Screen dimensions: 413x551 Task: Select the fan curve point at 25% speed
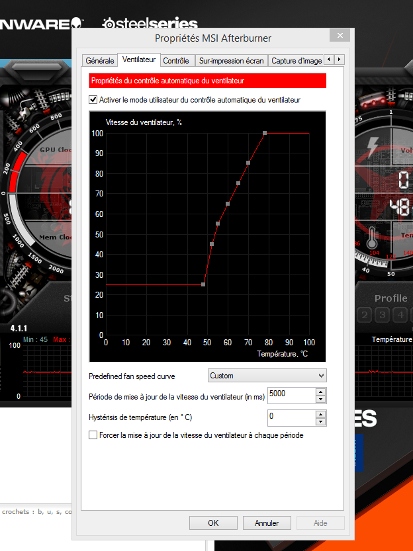(203, 284)
